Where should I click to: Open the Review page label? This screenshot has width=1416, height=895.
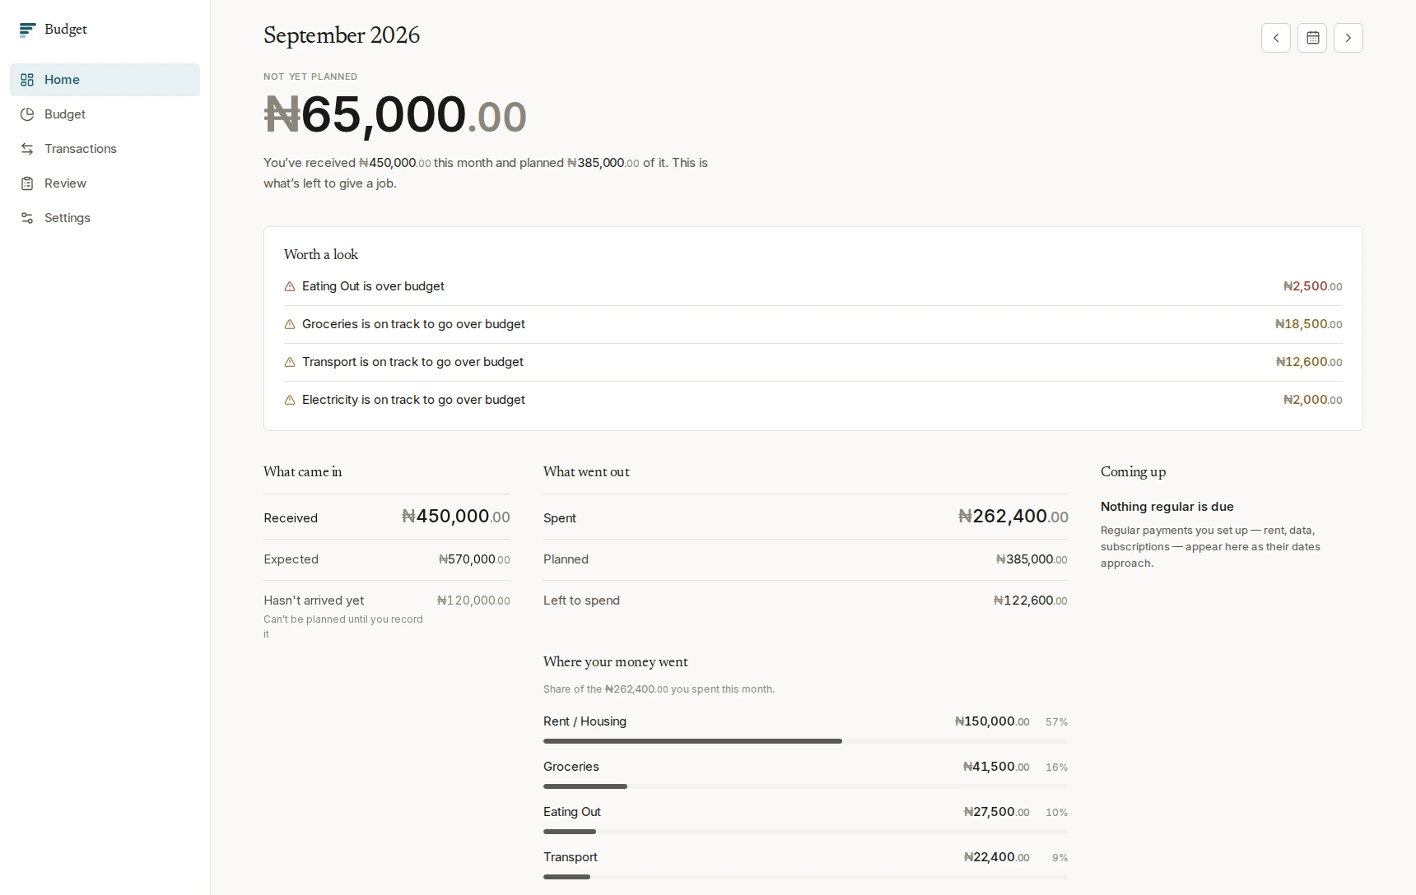pyautogui.click(x=65, y=183)
